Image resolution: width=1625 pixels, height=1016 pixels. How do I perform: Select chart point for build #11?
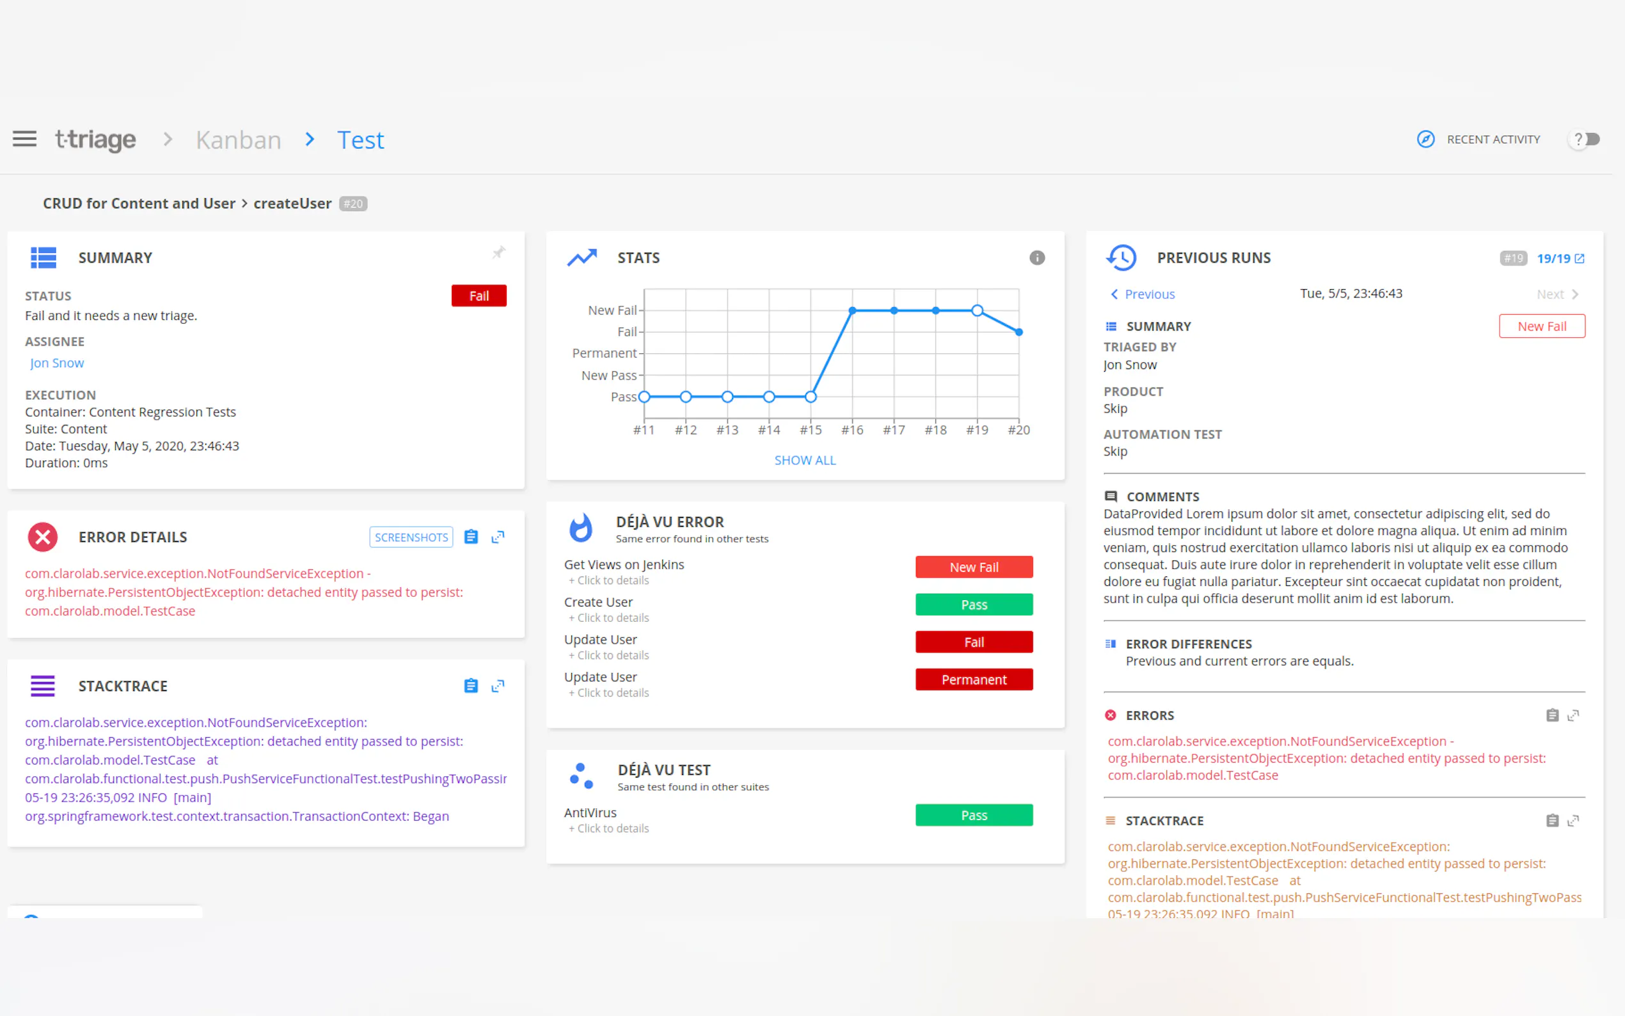click(x=644, y=397)
